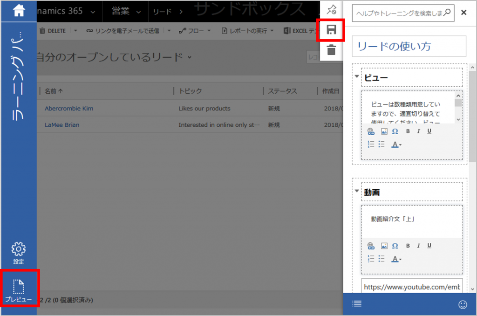Click the smiley feedback icon
Viewport: 477px width, 316px height.
coord(463,304)
